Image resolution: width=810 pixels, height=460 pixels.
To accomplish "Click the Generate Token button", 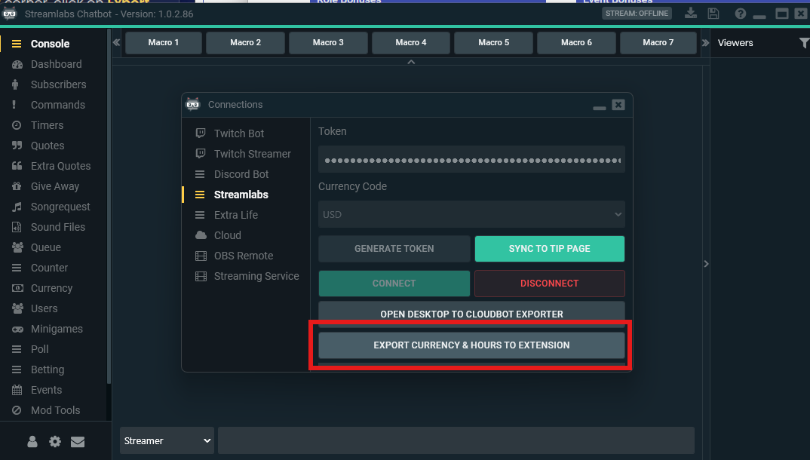I will [x=394, y=249].
